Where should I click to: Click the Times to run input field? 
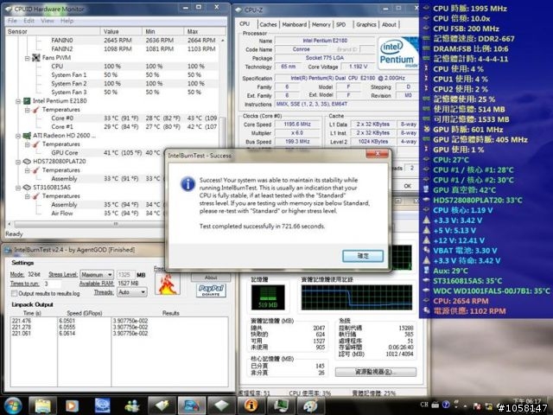pos(52,284)
